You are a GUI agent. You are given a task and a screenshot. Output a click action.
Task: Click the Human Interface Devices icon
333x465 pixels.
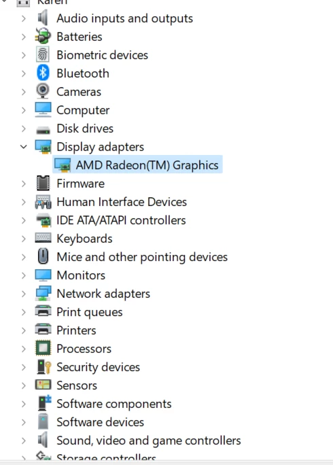(x=43, y=202)
